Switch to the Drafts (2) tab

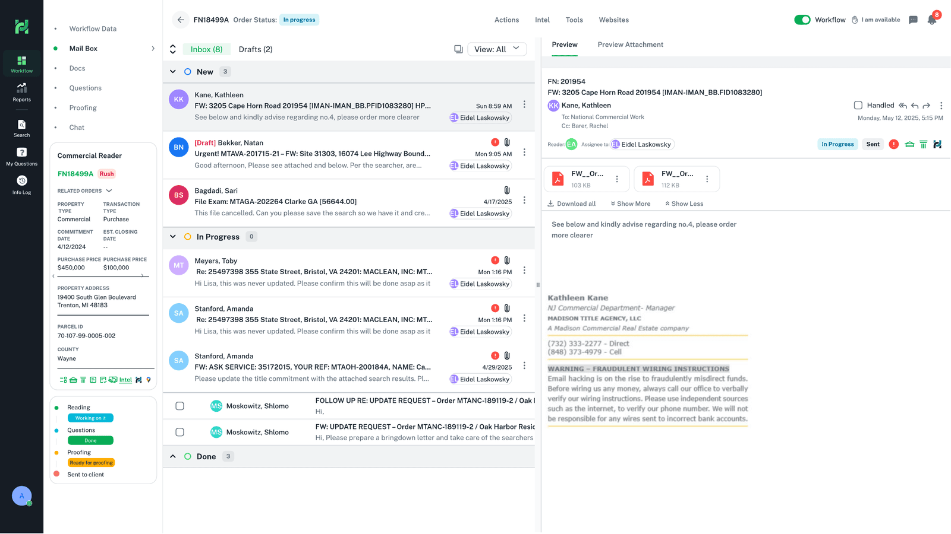256,49
